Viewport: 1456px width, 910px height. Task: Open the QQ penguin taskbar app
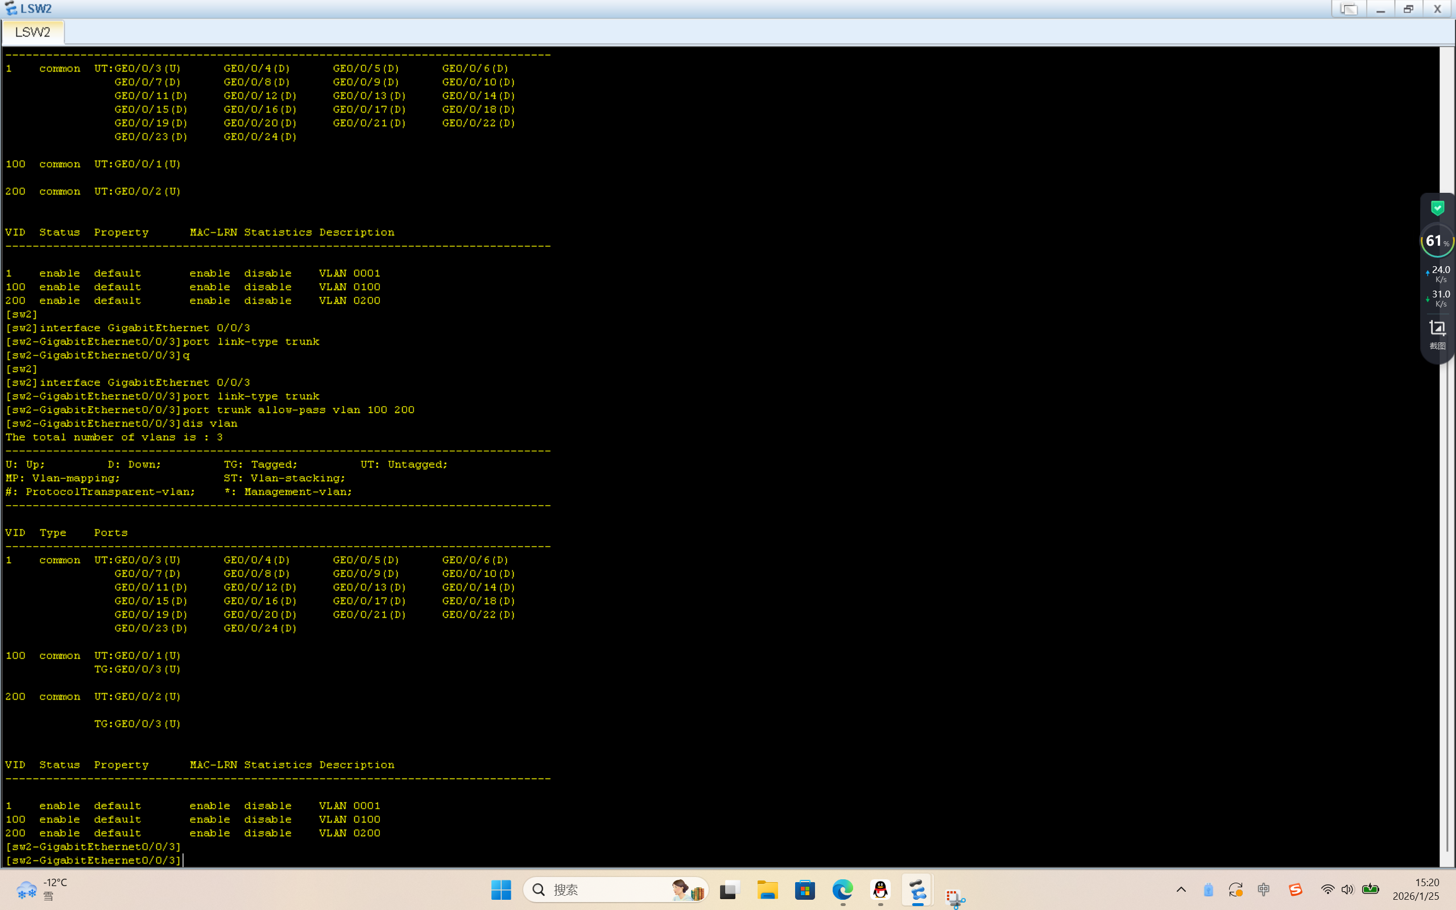(x=880, y=890)
